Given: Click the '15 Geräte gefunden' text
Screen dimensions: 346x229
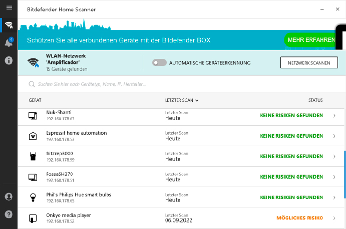Looking at the screenshot, I should click(67, 69).
